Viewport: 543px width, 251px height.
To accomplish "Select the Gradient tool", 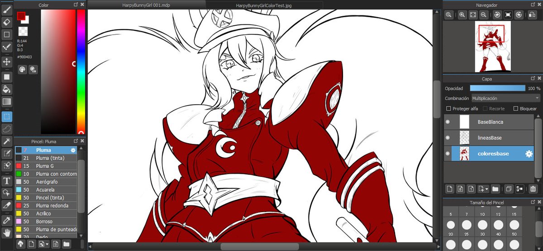I will (7, 102).
